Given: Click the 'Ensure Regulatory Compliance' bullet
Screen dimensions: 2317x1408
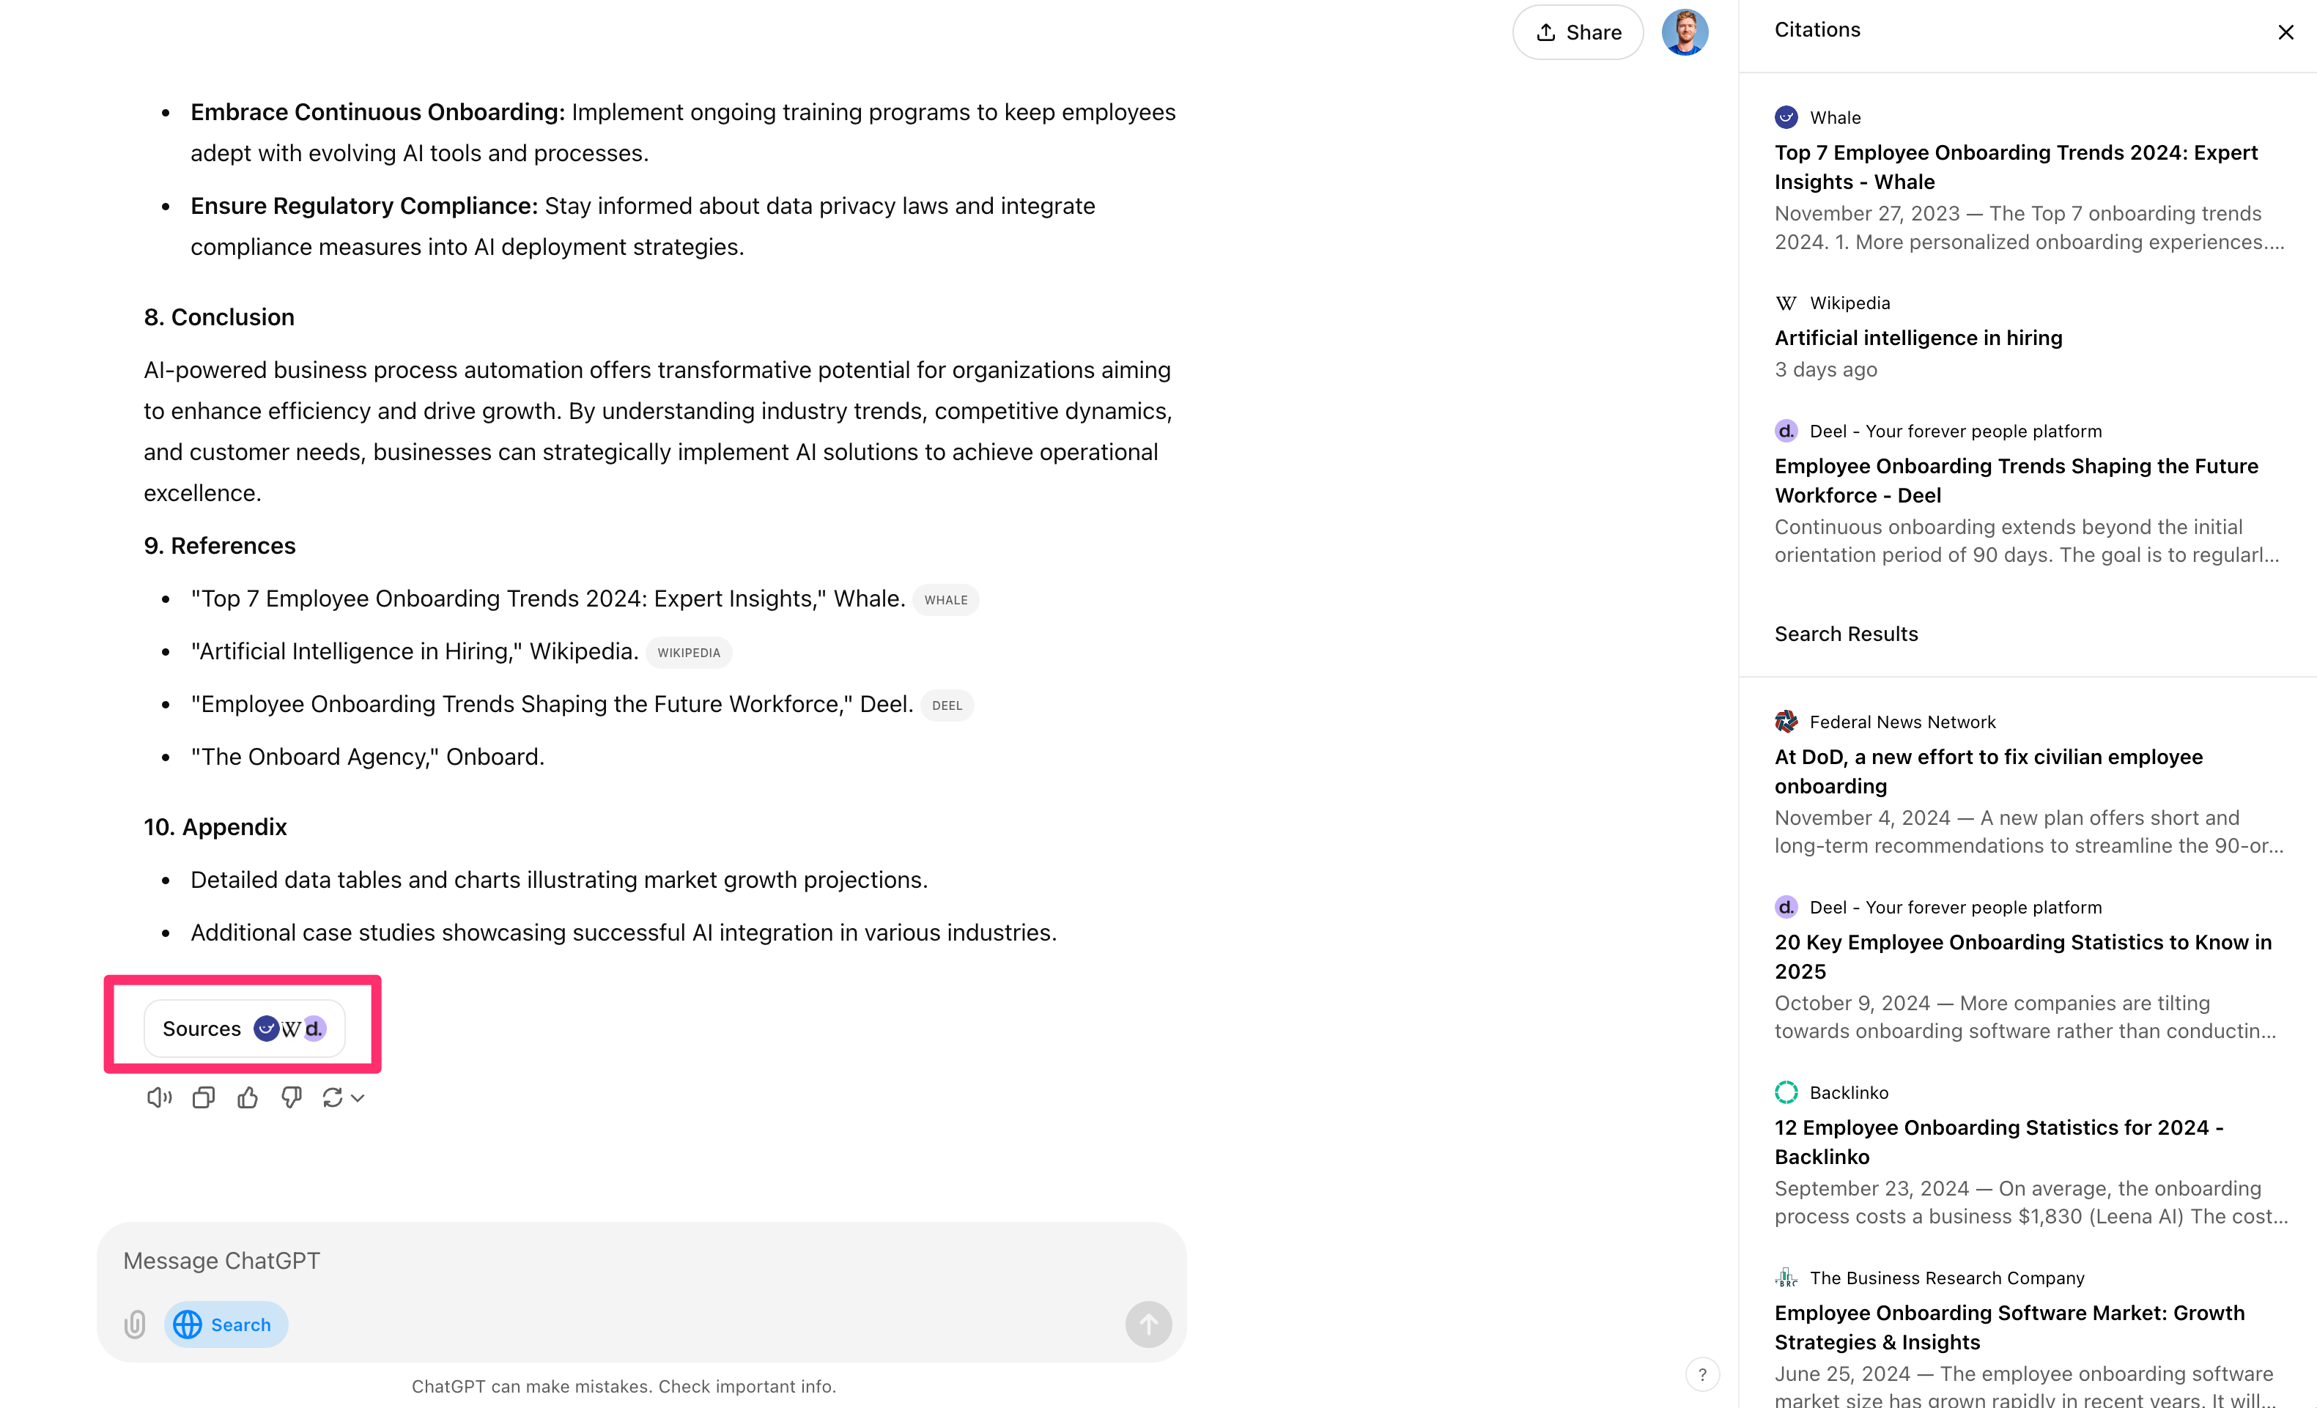Looking at the screenshot, I should [643, 226].
